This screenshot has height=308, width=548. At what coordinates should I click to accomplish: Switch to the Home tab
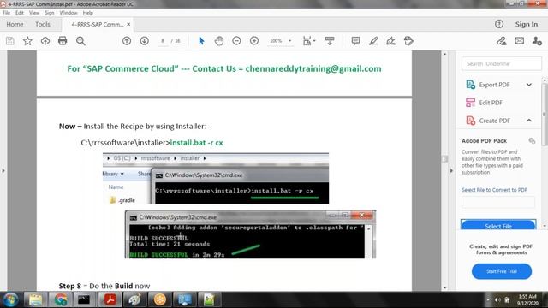tap(15, 24)
